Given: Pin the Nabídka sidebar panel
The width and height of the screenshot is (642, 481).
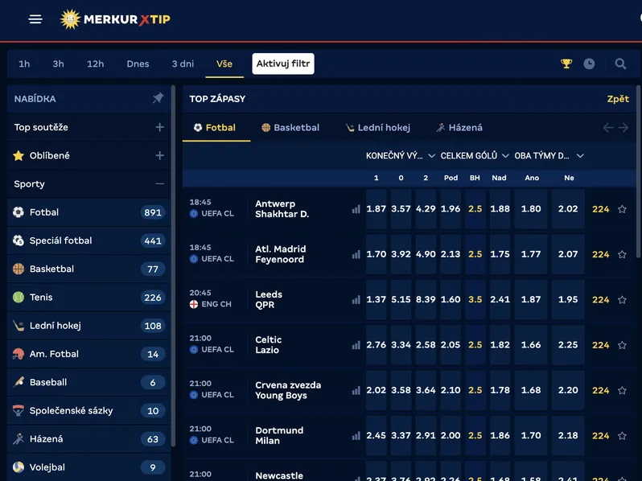Looking at the screenshot, I should [x=158, y=98].
